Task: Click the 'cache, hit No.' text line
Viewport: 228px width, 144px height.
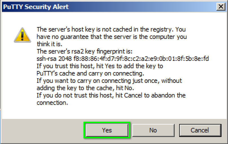Action: coord(85,88)
